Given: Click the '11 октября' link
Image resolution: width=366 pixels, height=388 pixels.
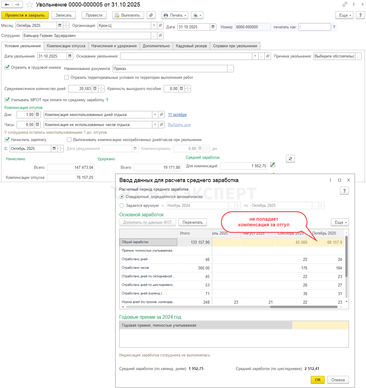Looking at the screenshot, I should (x=177, y=114).
